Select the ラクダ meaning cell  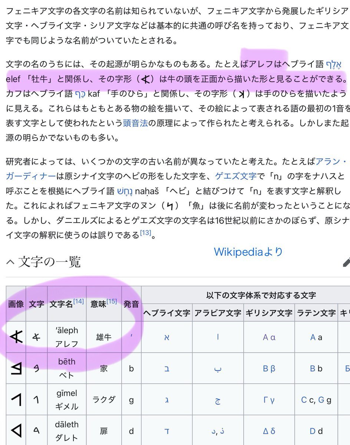point(104,399)
